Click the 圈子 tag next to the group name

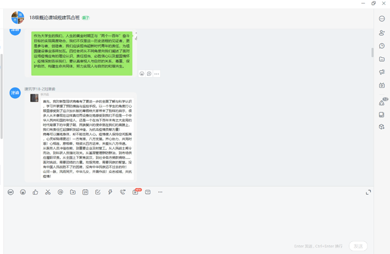point(86,18)
